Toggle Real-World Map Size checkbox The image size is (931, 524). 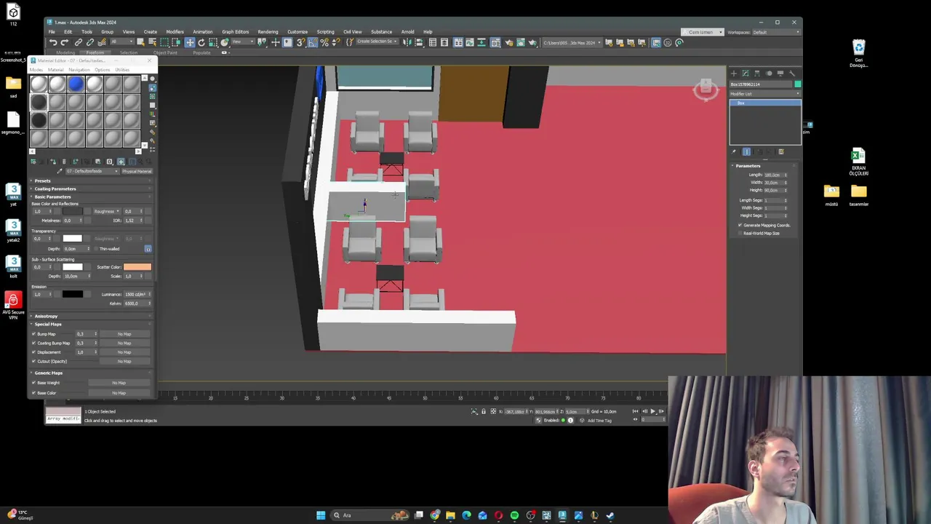click(x=740, y=233)
